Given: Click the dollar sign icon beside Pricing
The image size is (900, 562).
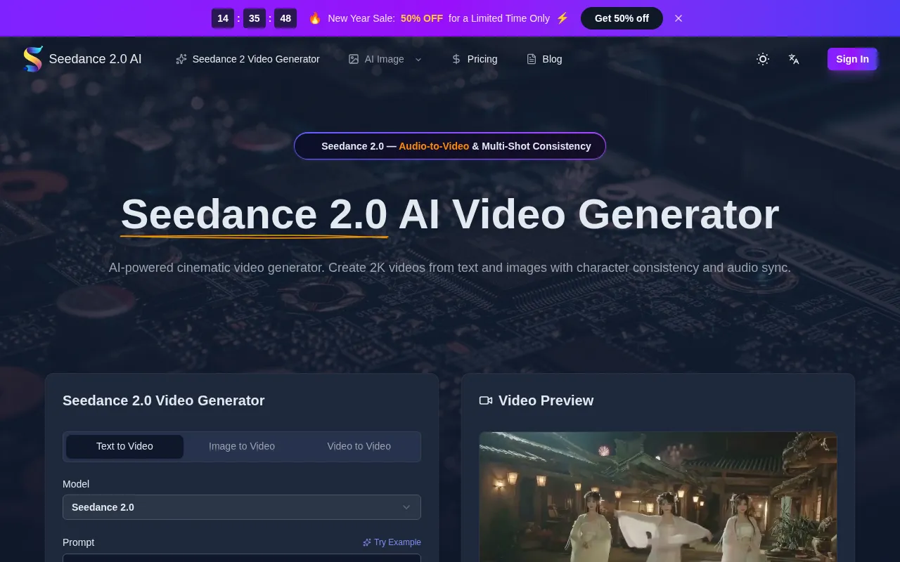Looking at the screenshot, I should pos(456,59).
